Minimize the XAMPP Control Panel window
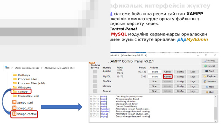This screenshot has width=221, height=124. click(x=198, y=55)
